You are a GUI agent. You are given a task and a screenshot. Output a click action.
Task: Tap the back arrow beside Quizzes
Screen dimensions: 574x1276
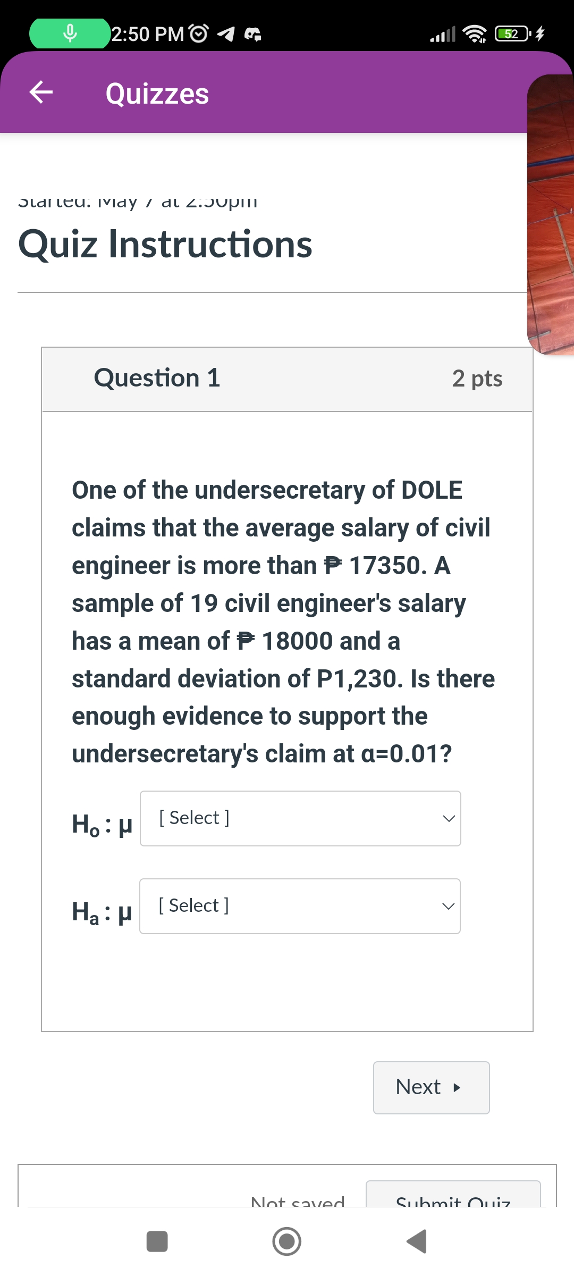40,93
